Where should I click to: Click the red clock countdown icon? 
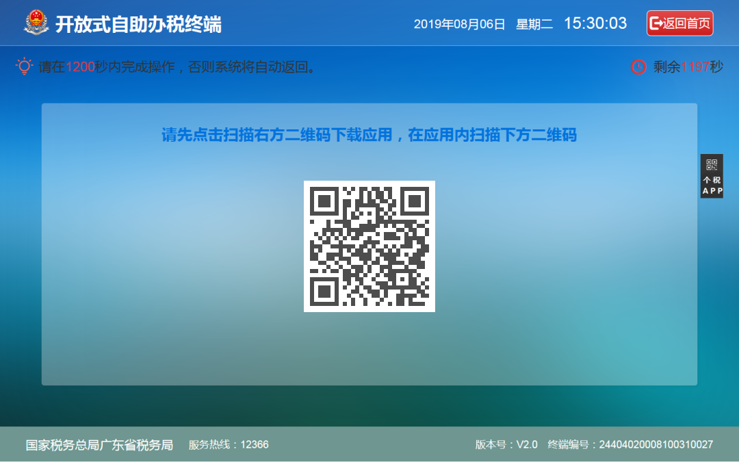click(x=638, y=67)
